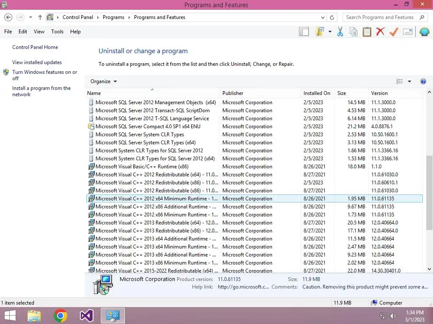This screenshot has height=324, width=433.
Task: Open the Tools menu
Action: tap(57, 32)
